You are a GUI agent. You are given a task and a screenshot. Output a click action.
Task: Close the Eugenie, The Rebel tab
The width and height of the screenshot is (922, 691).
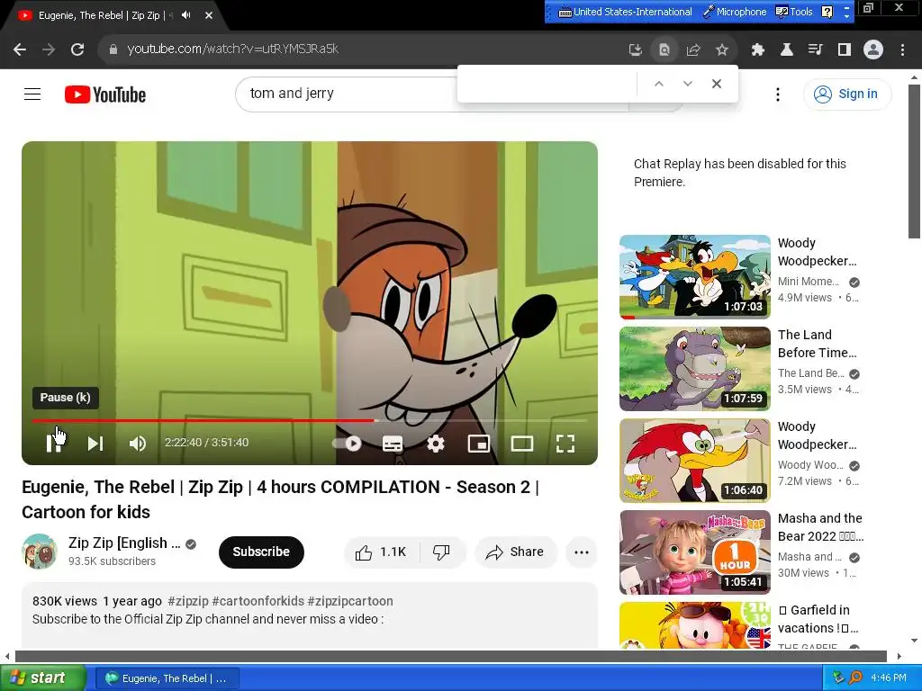[x=209, y=15]
